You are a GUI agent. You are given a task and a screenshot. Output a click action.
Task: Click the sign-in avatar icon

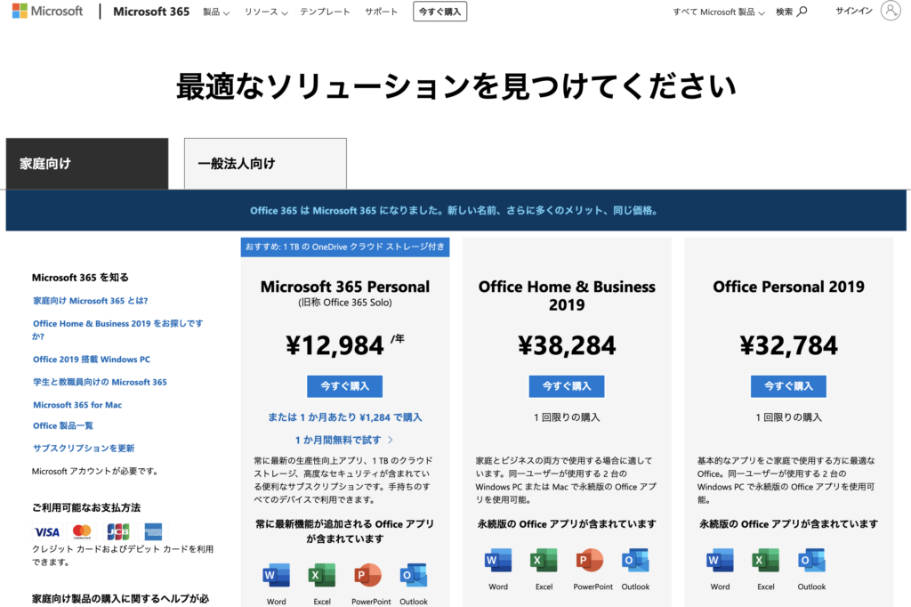click(x=890, y=11)
